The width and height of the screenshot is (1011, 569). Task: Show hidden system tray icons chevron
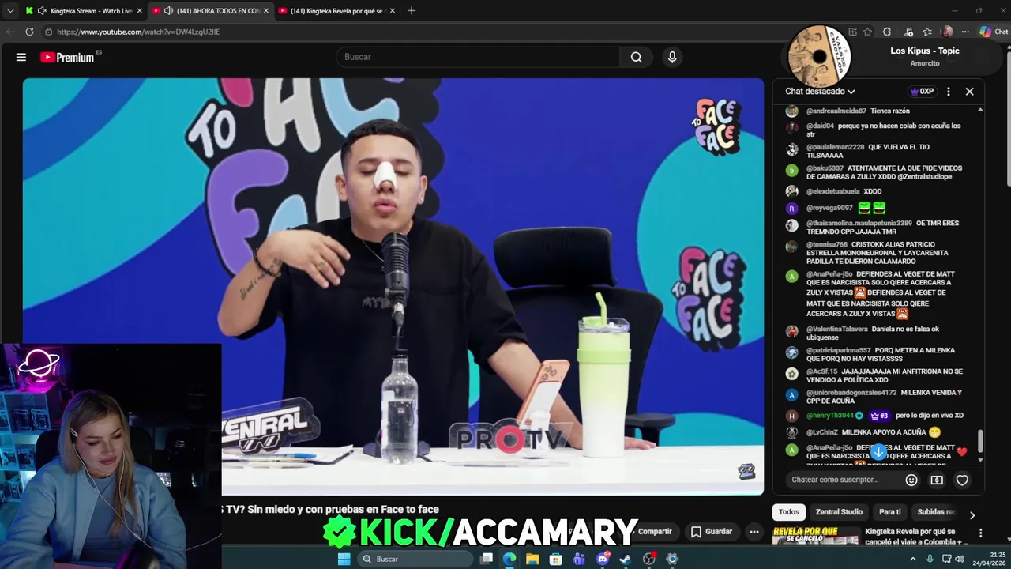(x=913, y=559)
